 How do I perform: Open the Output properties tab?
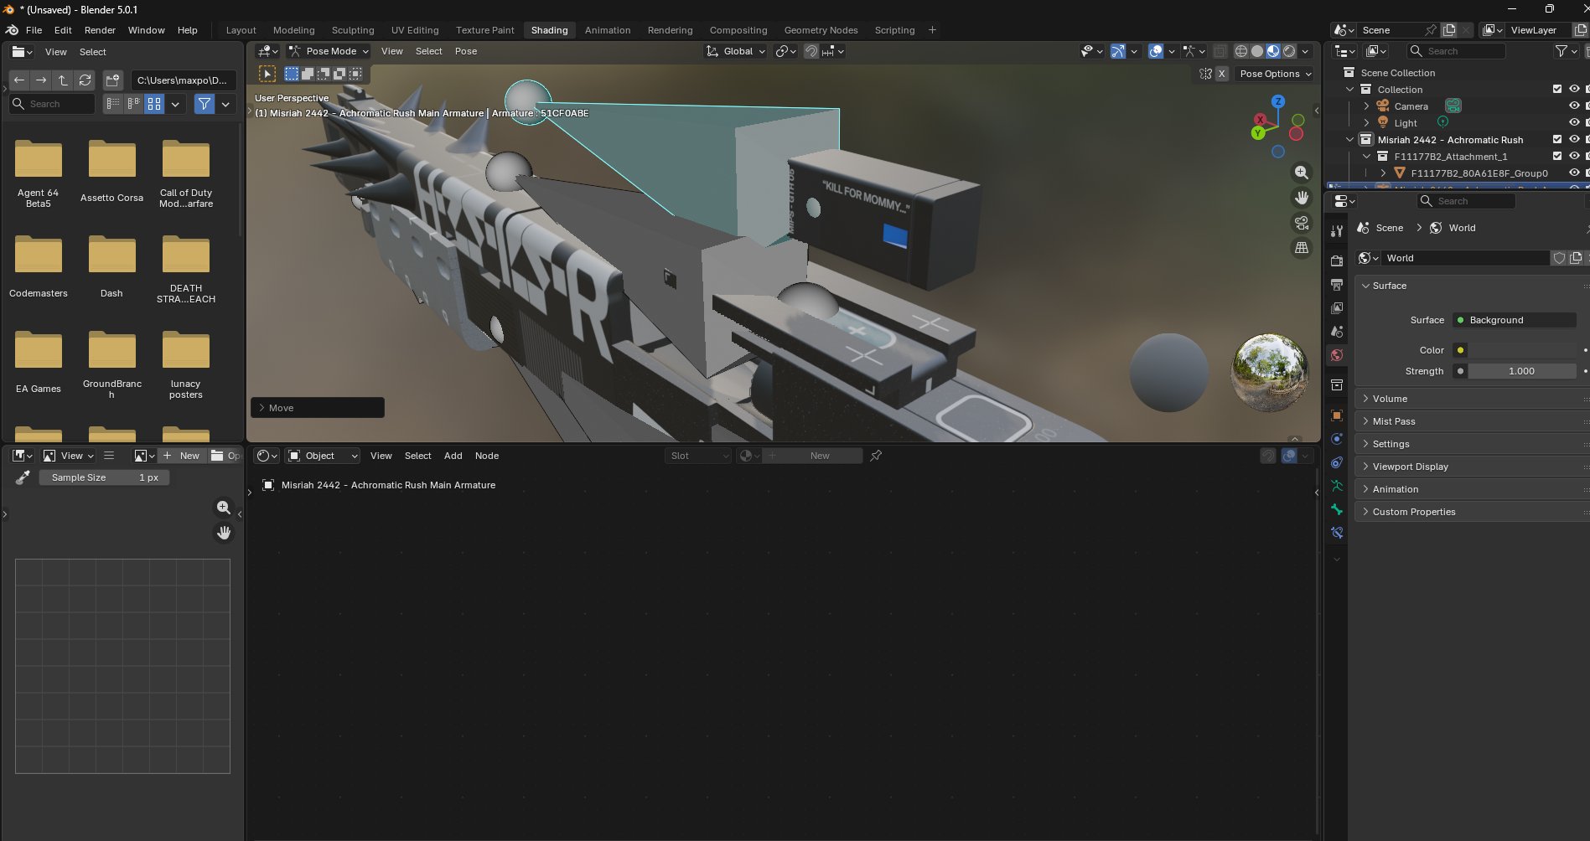click(x=1337, y=285)
